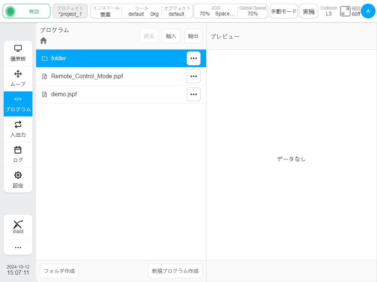Switch the 手動モード mode button
Screen dimensions: 377x282
click(x=284, y=11)
